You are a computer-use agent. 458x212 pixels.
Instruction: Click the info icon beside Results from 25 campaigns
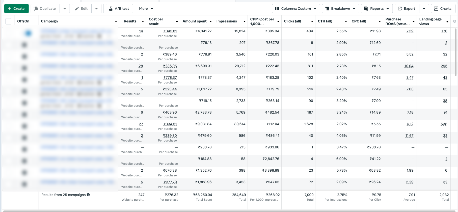point(88,195)
